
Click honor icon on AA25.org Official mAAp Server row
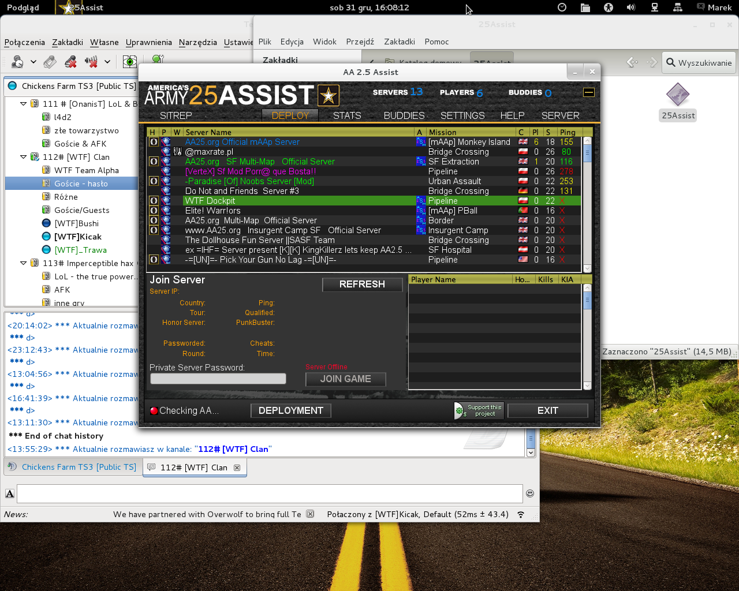point(154,142)
